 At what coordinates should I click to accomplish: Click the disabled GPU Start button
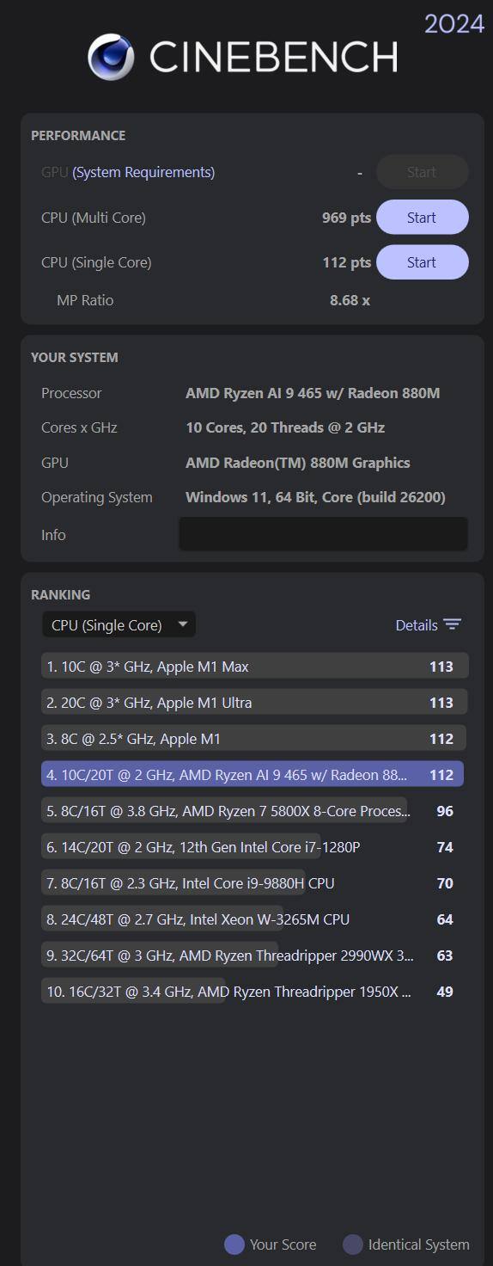pyautogui.click(x=422, y=172)
